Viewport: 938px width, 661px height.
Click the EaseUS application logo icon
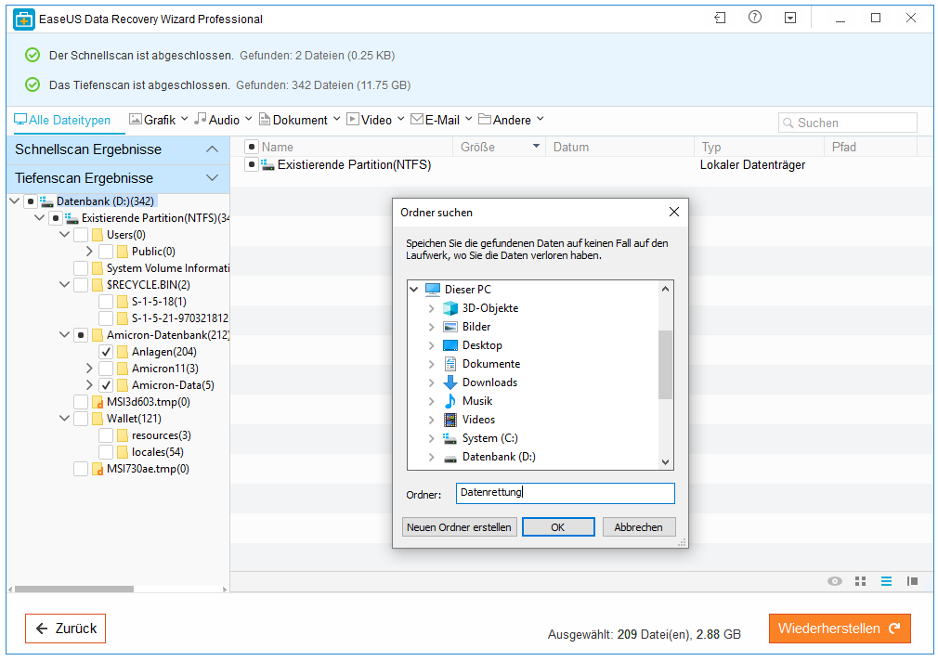24,19
